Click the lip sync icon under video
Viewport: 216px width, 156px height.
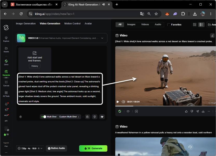click(128, 111)
